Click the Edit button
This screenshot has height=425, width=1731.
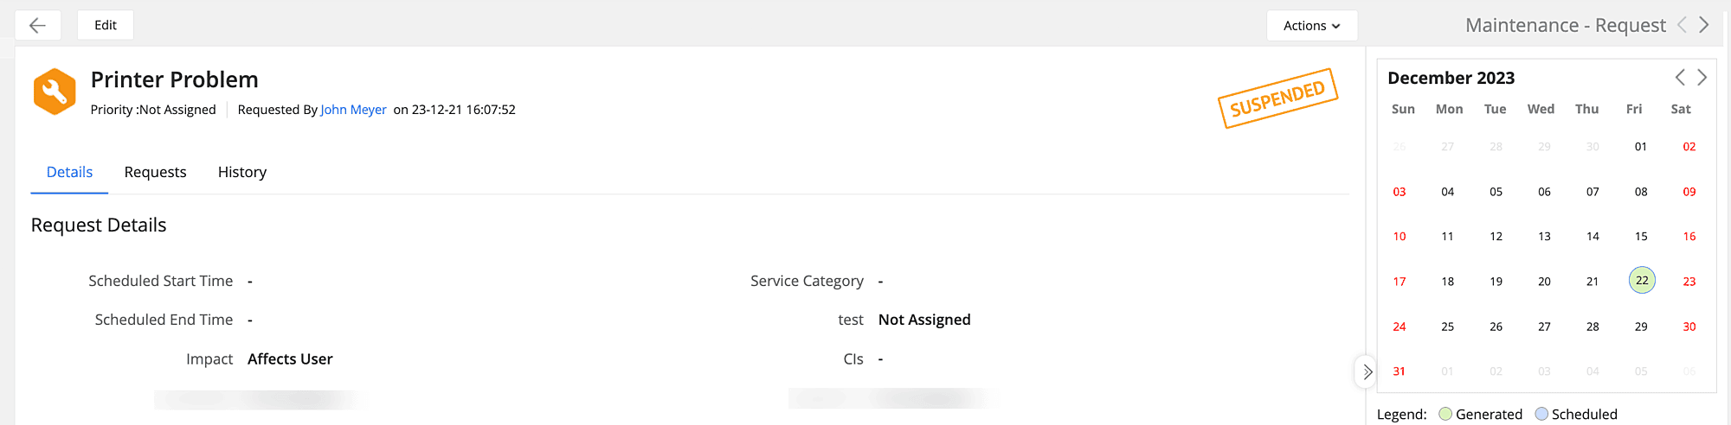coord(106,25)
